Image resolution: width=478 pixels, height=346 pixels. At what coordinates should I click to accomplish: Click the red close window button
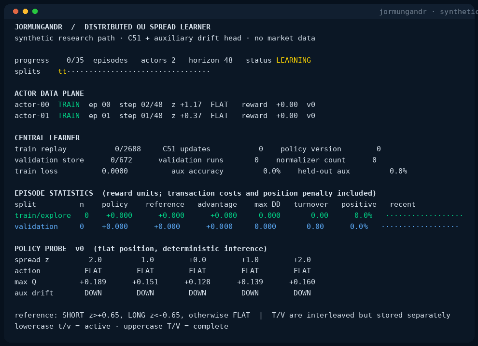pos(16,11)
